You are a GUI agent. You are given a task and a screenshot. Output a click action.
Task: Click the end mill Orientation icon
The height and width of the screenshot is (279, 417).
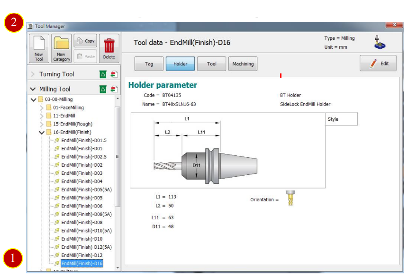[x=290, y=198]
